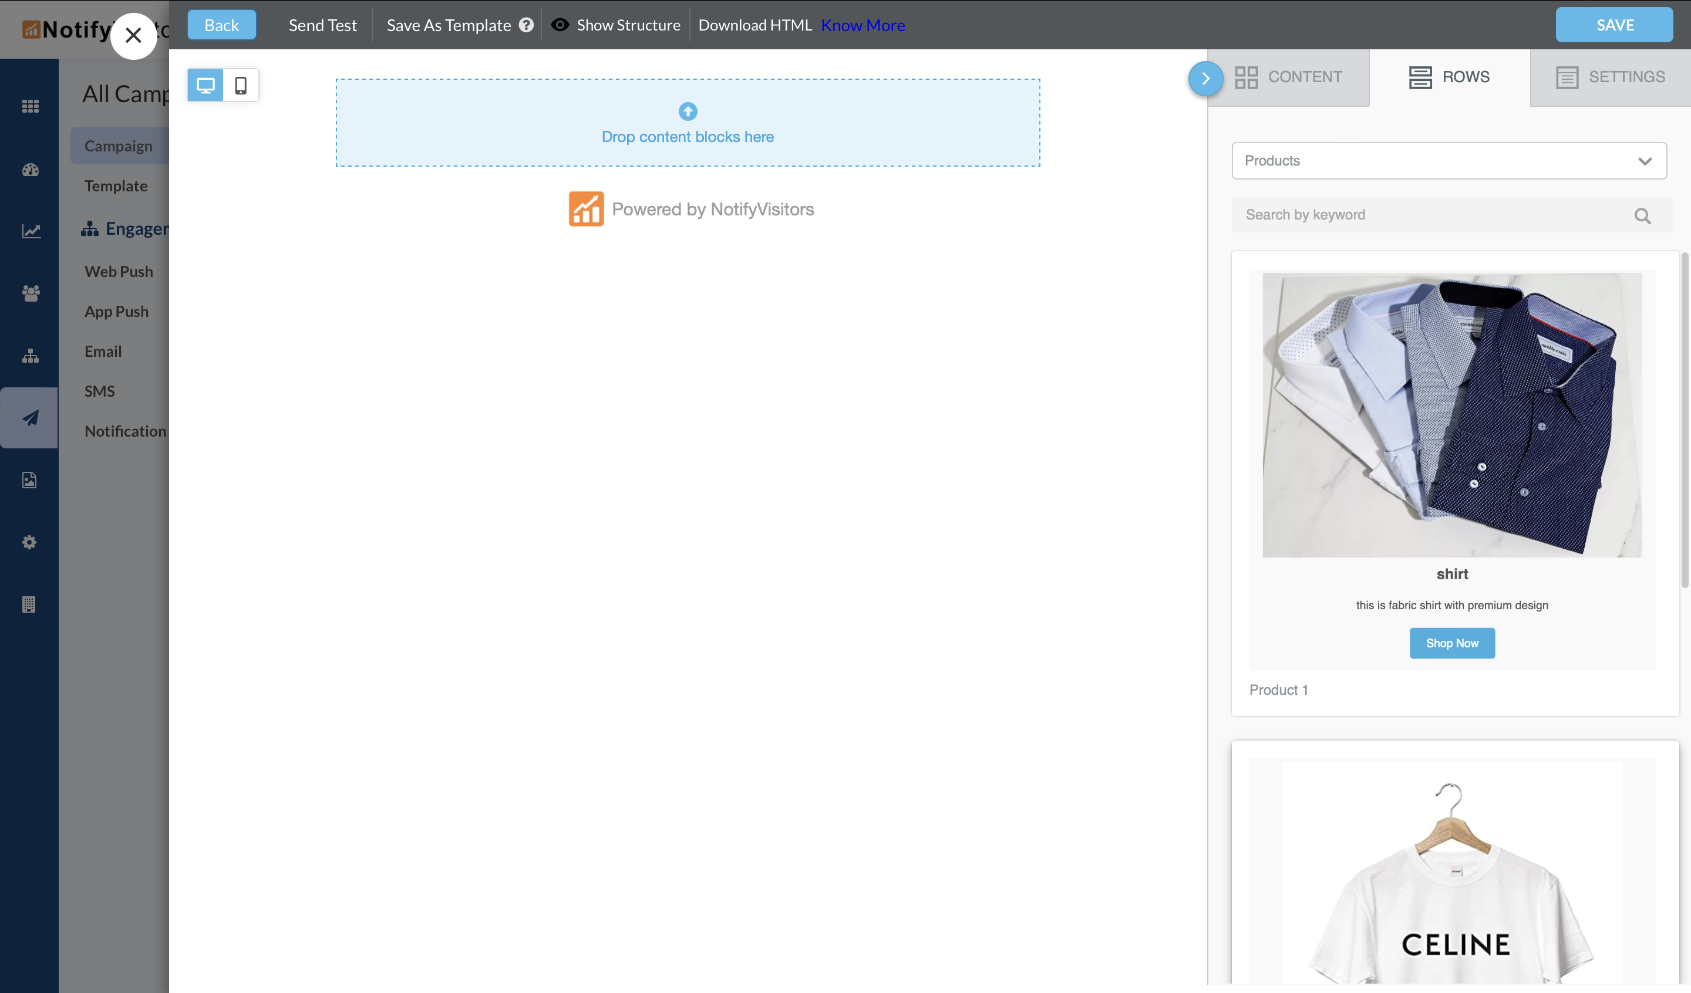This screenshot has height=993, width=1691.
Task: Switch to mobile preview mode
Action: pos(241,85)
